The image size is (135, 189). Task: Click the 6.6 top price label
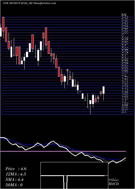[x=124, y=15]
